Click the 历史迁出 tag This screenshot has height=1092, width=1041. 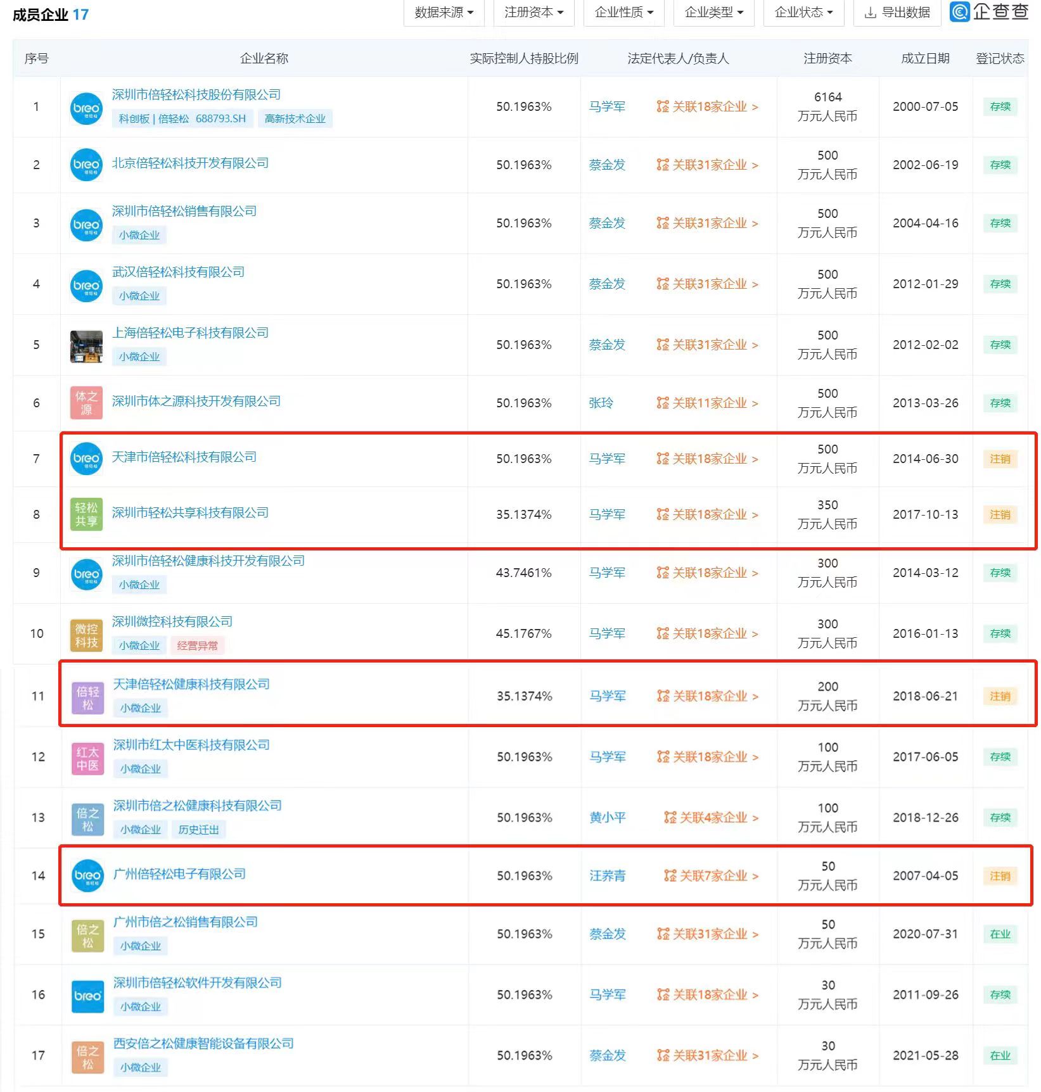pyautogui.click(x=198, y=830)
